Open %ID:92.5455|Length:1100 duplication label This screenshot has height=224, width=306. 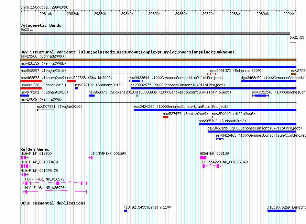pyautogui.click(x=147, y=207)
